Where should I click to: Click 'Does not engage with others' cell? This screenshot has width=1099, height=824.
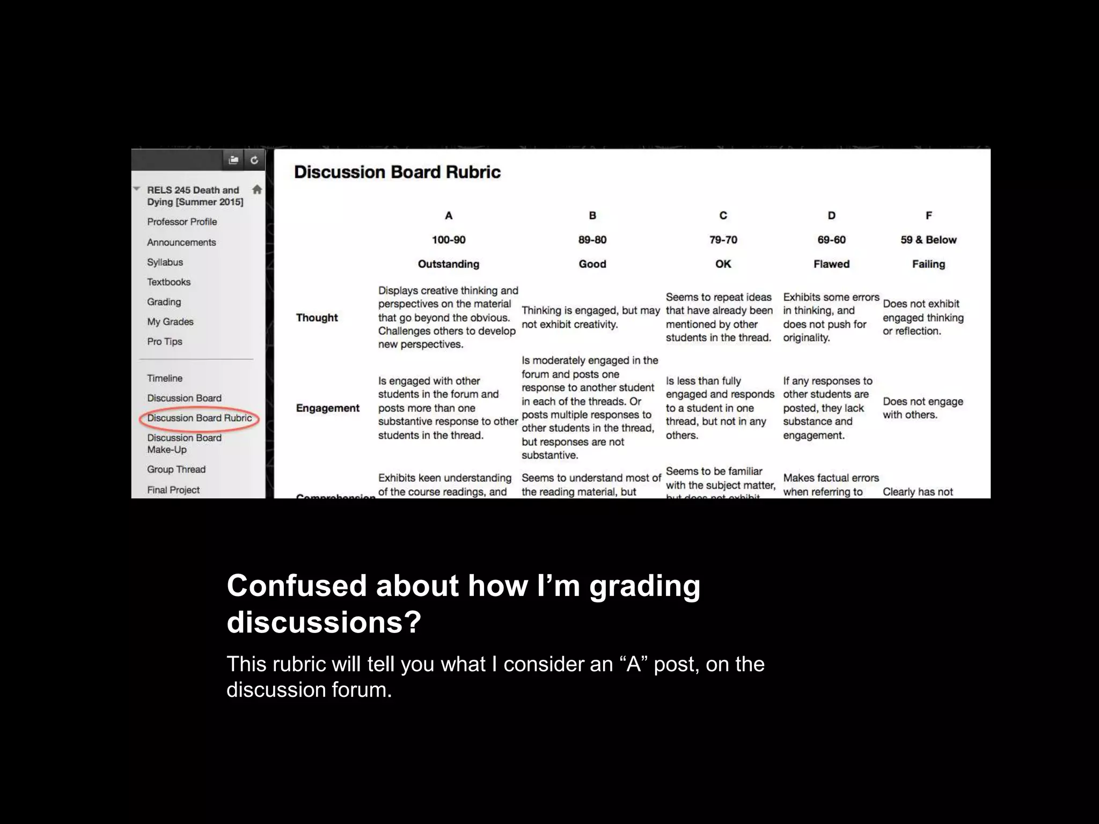click(923, 408)
